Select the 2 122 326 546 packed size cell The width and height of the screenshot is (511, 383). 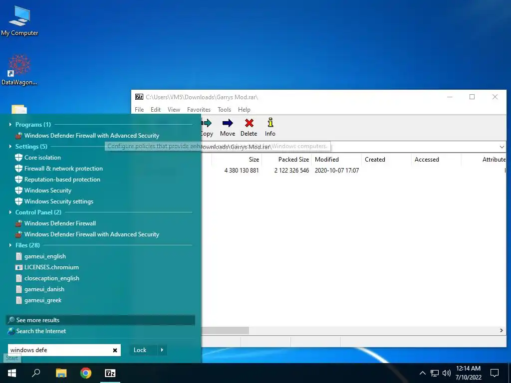coord(291,171)
